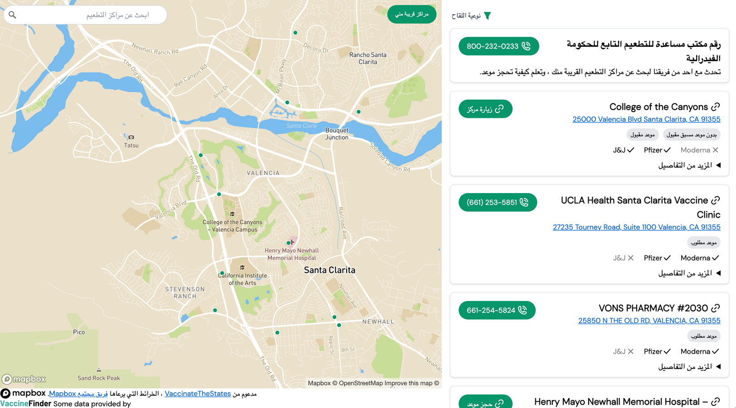Click the Henry Mayo Newhall Memorial Hospital title
The image size is (736, 408).
(621, 402)
